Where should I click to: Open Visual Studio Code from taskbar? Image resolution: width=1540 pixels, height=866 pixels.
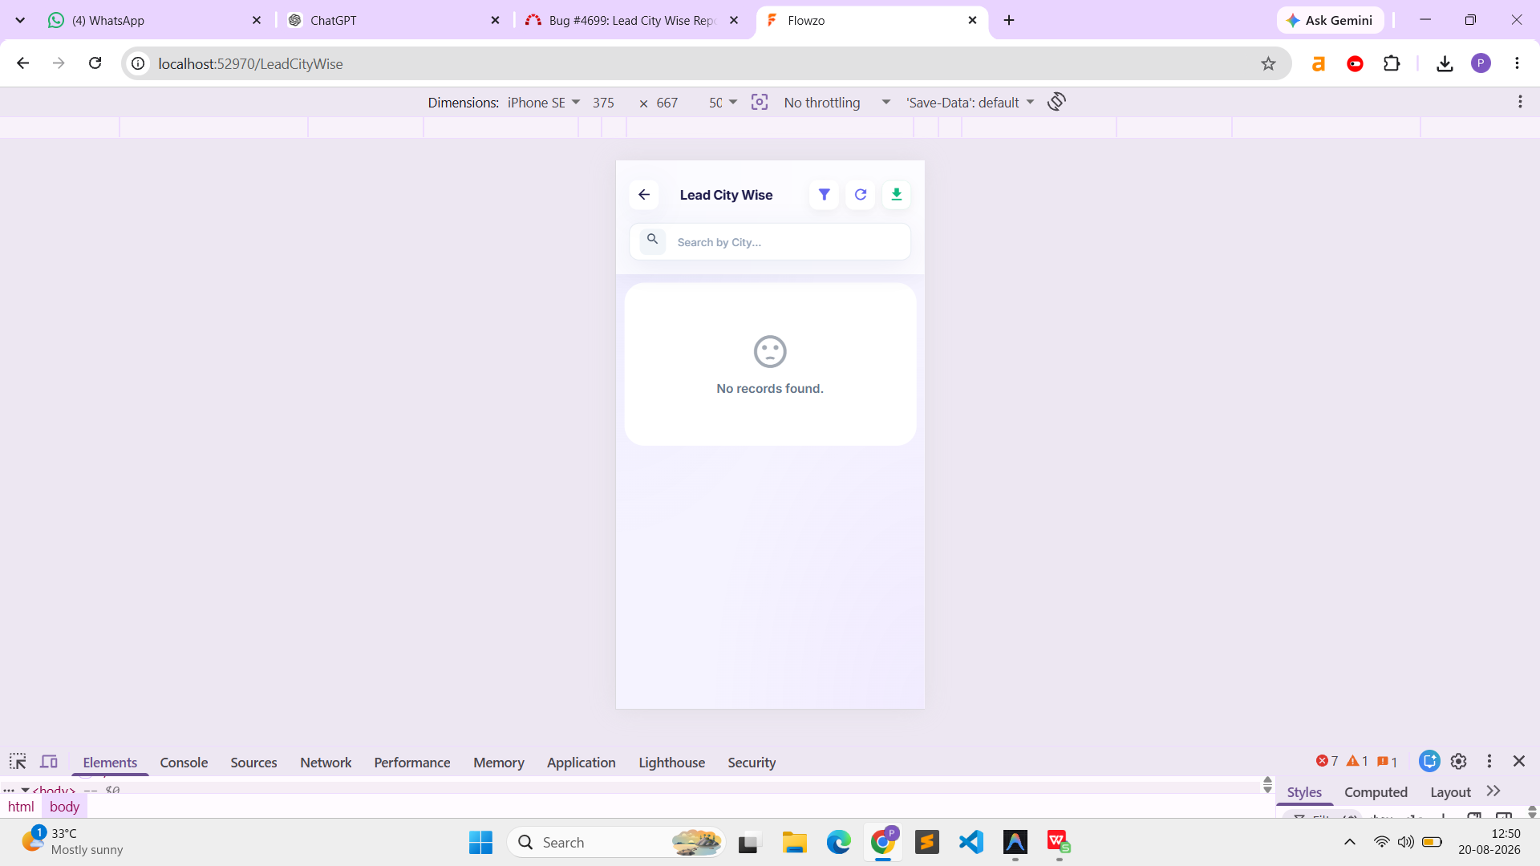(x=971, y=843)
